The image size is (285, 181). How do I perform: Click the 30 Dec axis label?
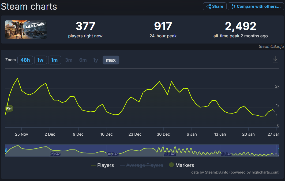pyautogui.click(x=163, y=134)
